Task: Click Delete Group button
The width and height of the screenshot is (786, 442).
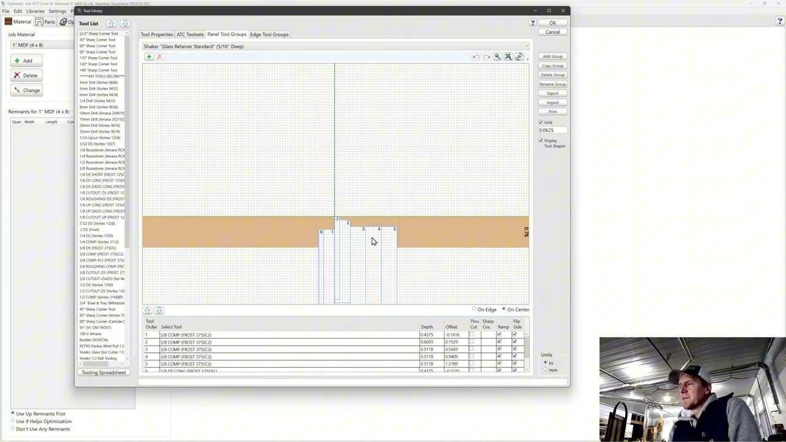Action: 553,75
